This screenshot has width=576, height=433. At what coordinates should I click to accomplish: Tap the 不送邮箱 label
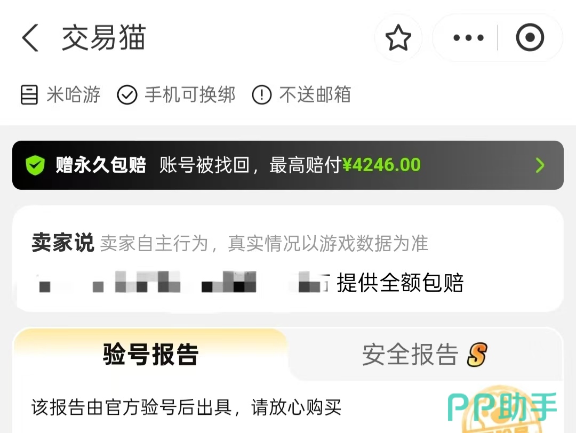(315, 95)
